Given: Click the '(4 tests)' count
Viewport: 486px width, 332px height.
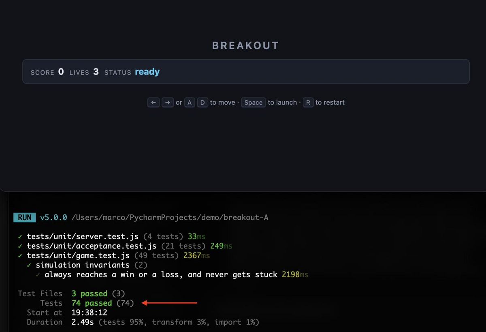Looking at the screenshot, I should click(164, 236).
